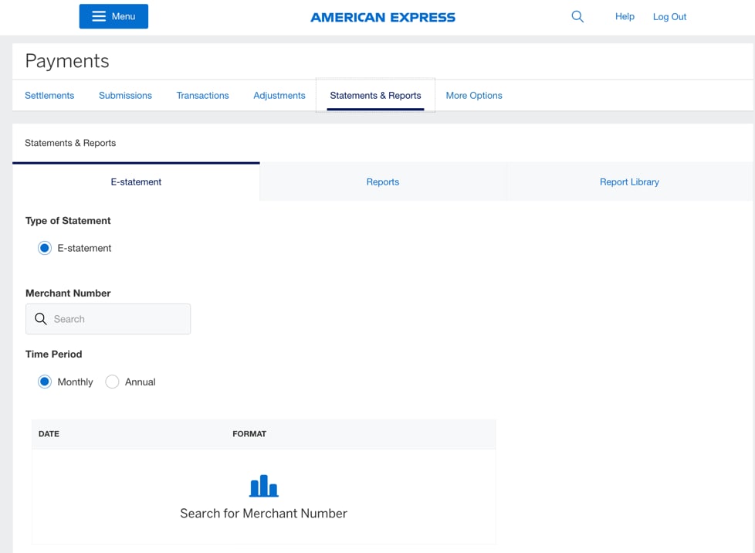Open the Transactions section

202,95
